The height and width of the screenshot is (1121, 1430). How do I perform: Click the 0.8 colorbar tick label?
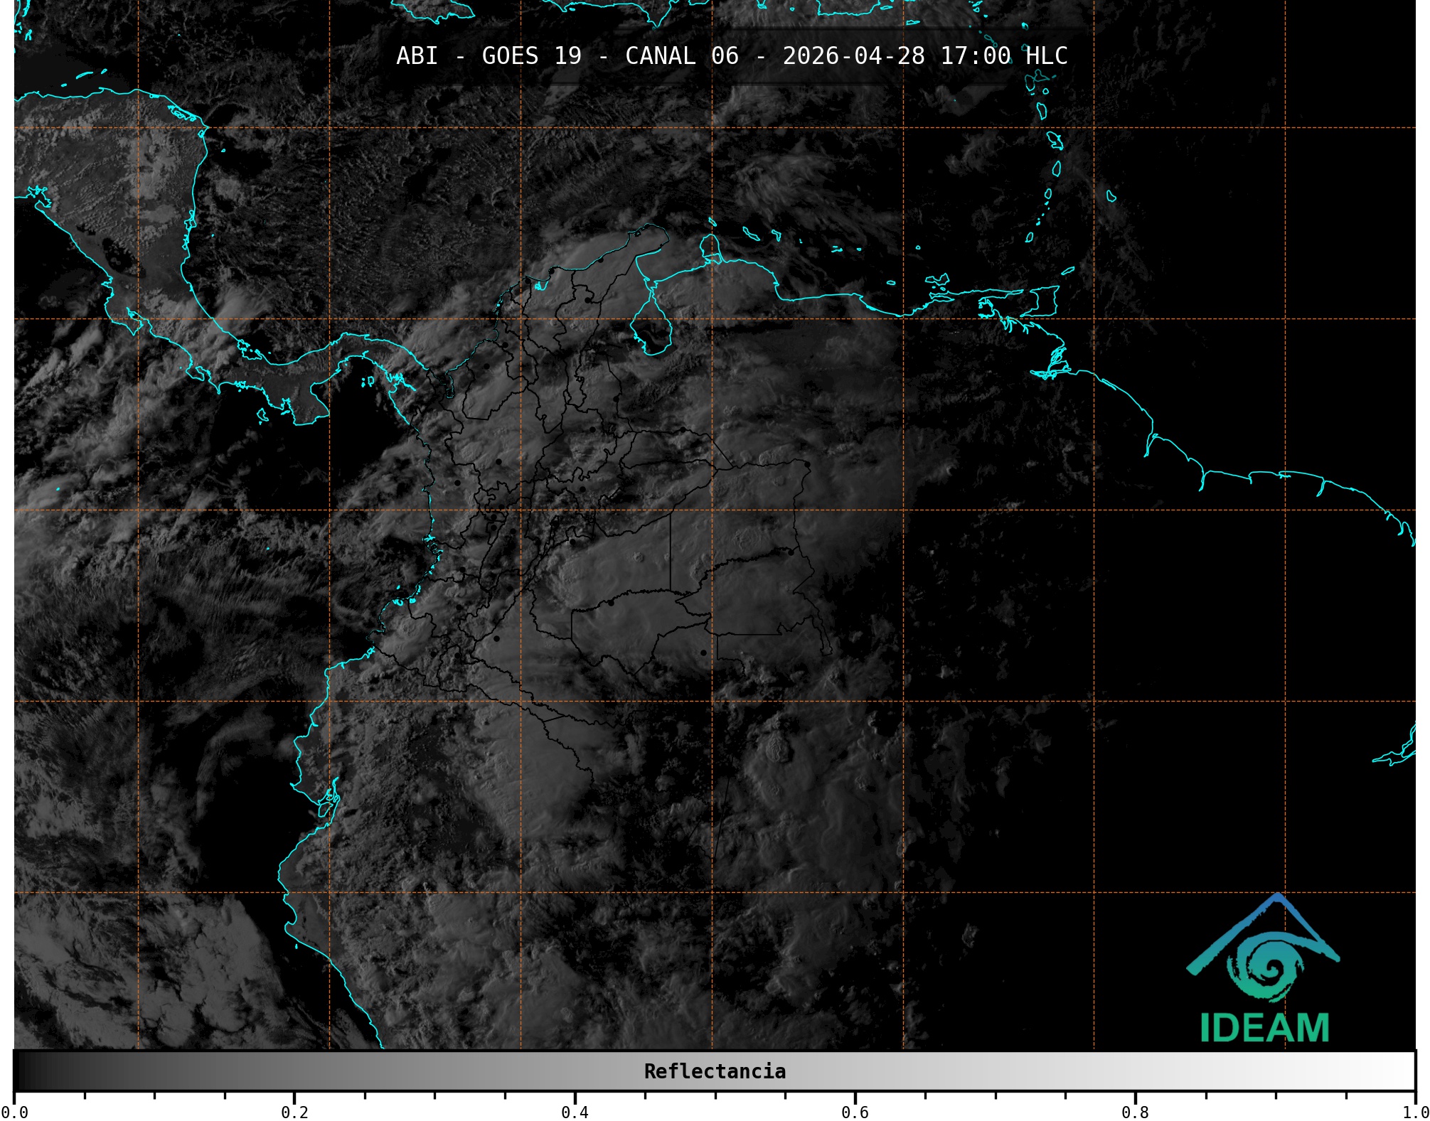pos(1135,1112)
